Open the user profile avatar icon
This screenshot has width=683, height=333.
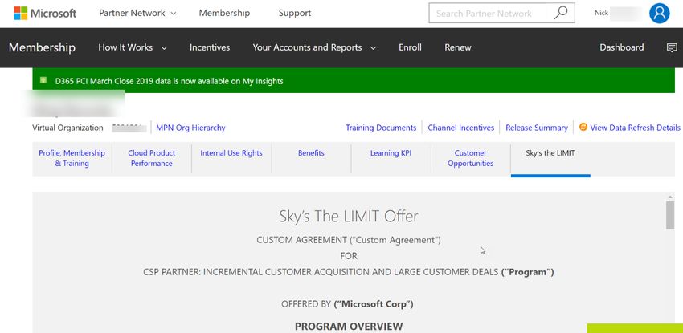click(659, 13)
